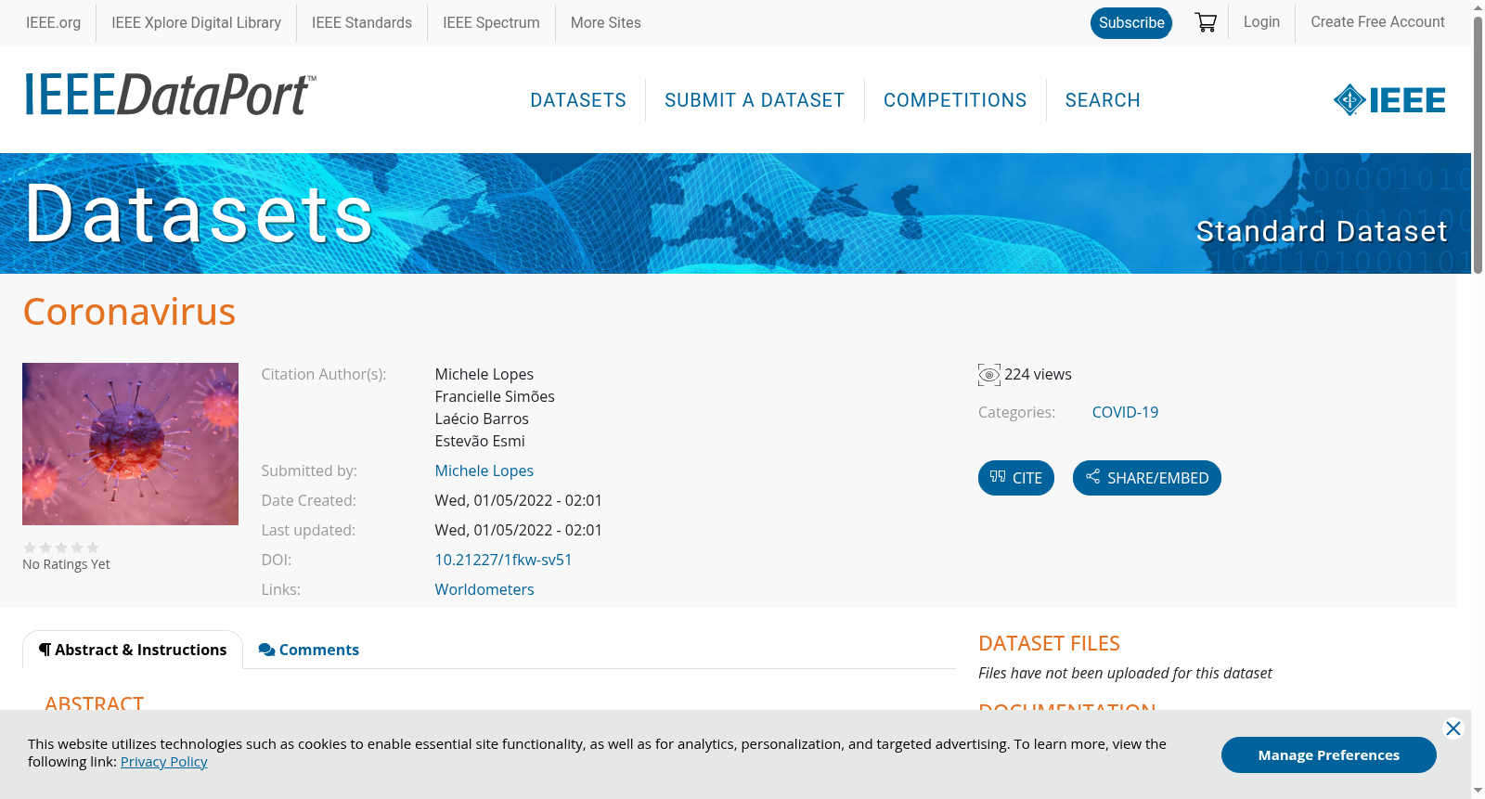Click citation author Laécio Barros
1485x799 pixels.
pos(482,419)
